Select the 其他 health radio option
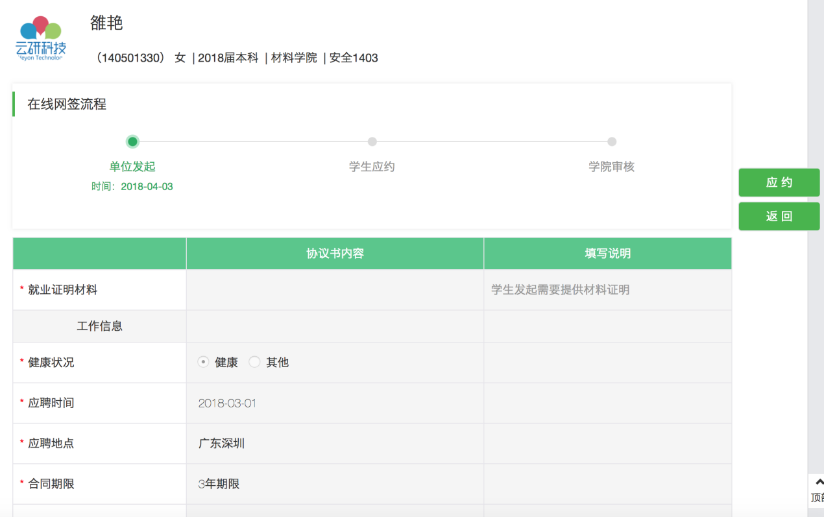The height and width of the screenshot is (517, 824). point(254,362)
